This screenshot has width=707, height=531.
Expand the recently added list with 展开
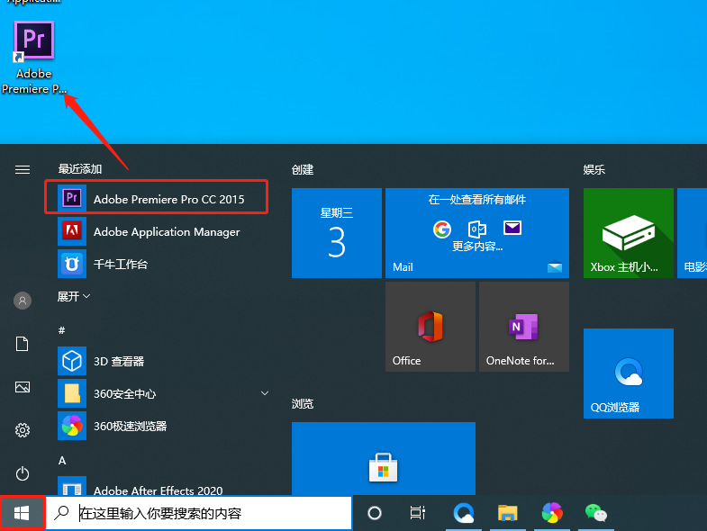tap(74, 296)
